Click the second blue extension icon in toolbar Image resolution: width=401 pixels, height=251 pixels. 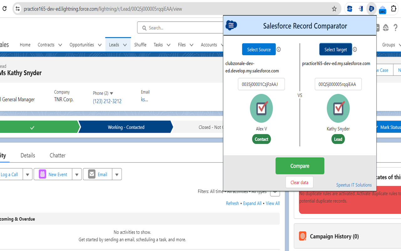(361, 9)
